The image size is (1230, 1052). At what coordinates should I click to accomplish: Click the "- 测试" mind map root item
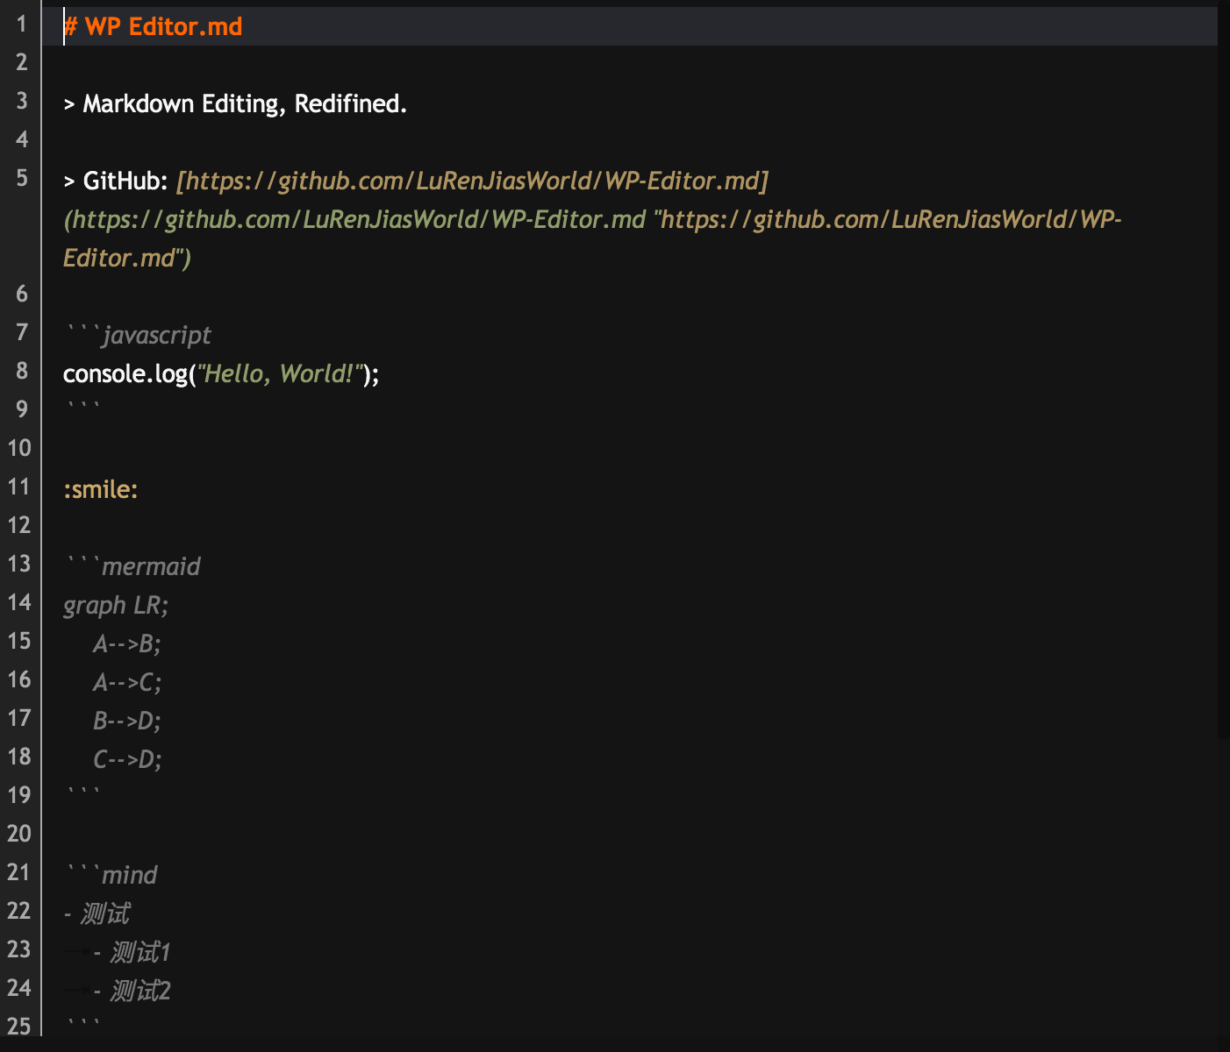(97, 913)
